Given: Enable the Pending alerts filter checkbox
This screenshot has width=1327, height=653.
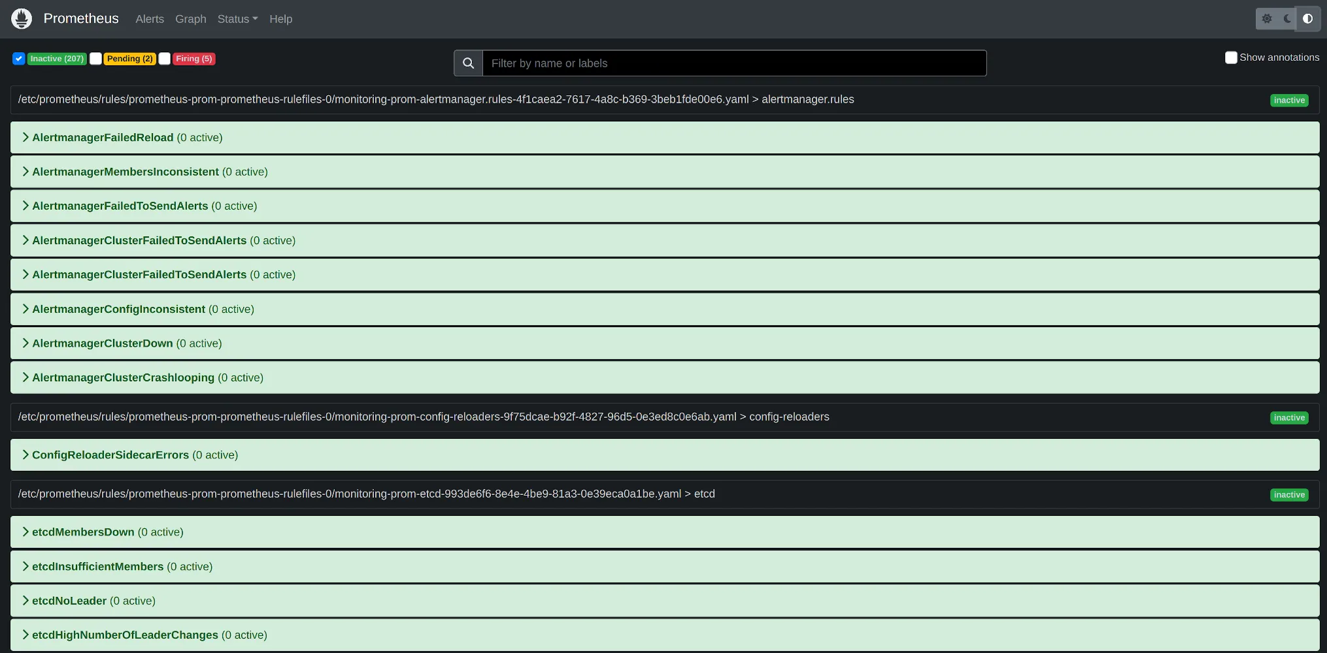Looking at the screenshot, I should coord(95,59).
